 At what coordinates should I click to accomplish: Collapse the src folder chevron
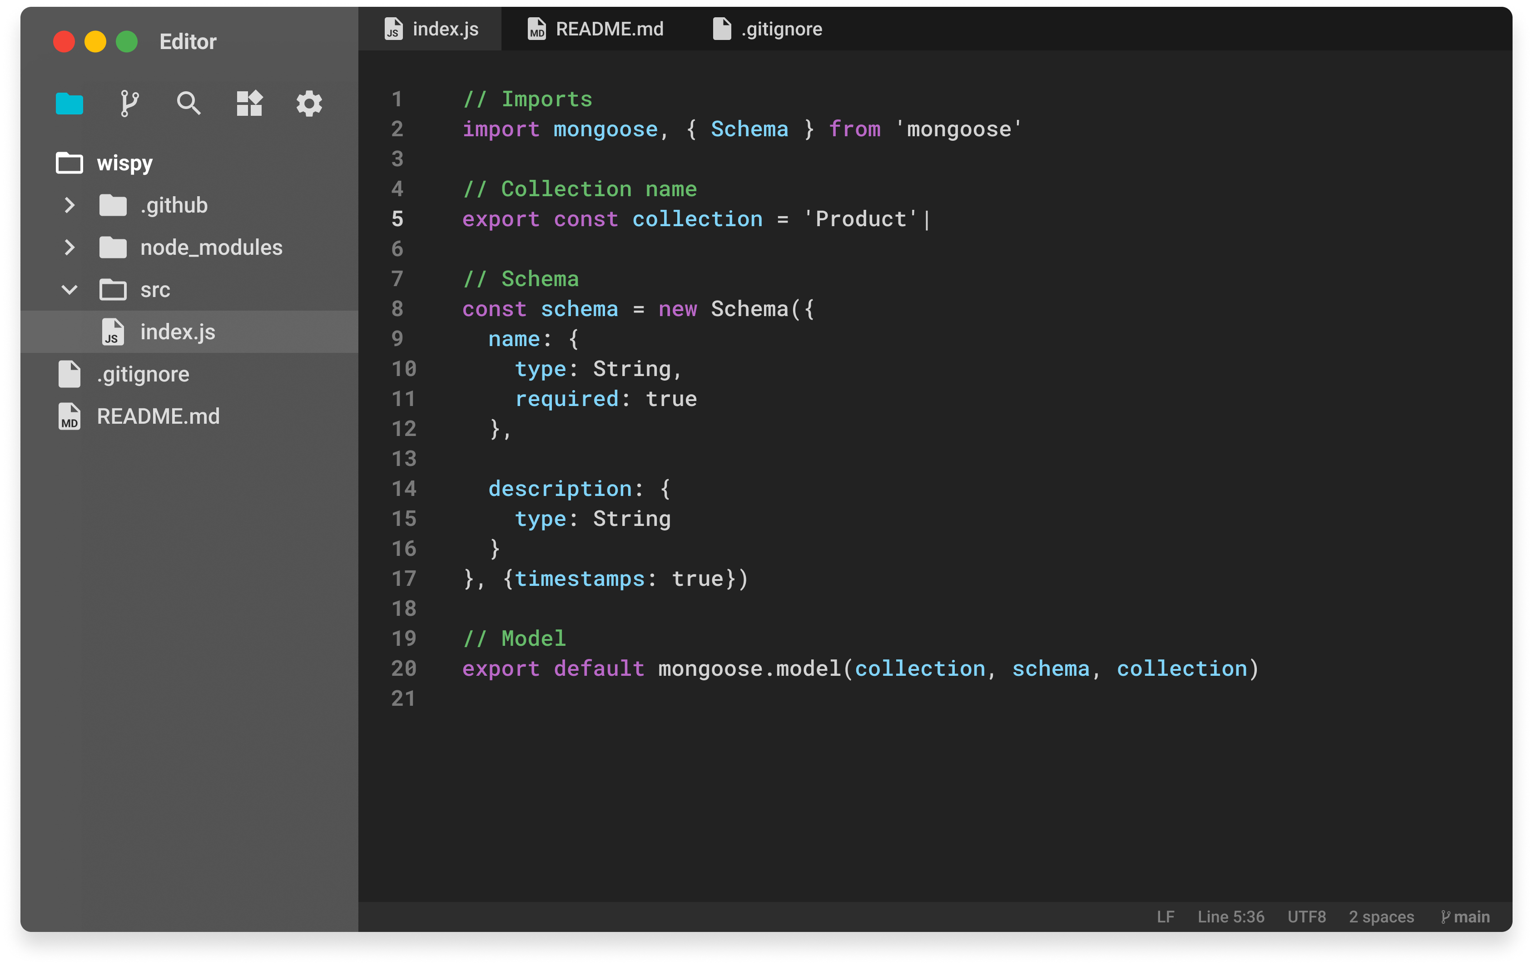(69, 290)
